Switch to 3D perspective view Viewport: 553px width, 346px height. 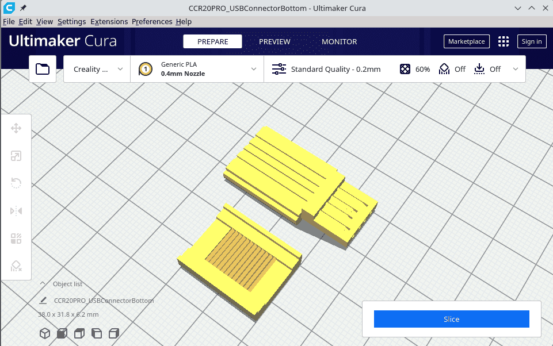(45, 333)
